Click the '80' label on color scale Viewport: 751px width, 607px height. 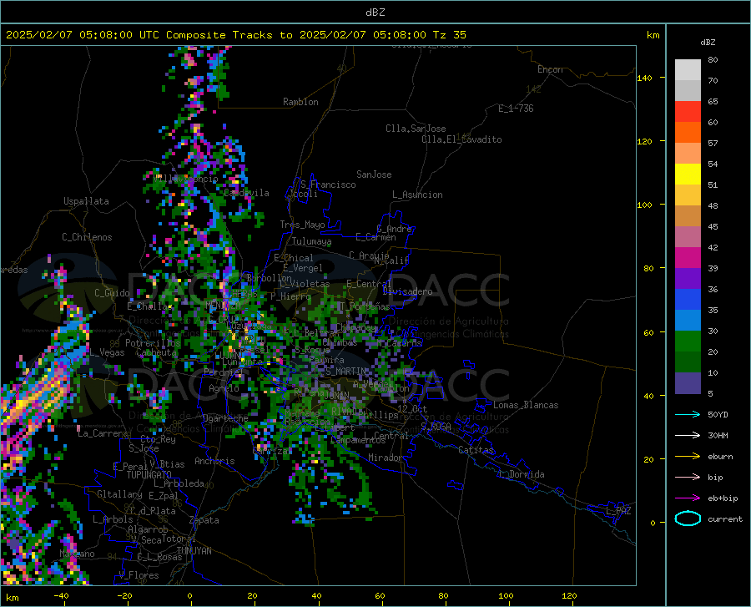(713, 60)
